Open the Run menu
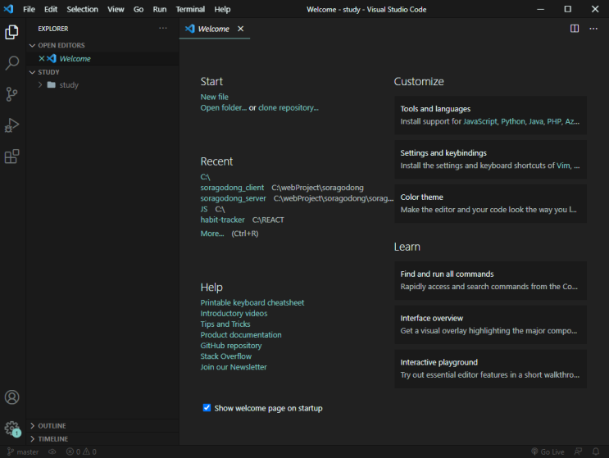Image resolution: width=609 pixels, height=458 pixels. point(160,9)
